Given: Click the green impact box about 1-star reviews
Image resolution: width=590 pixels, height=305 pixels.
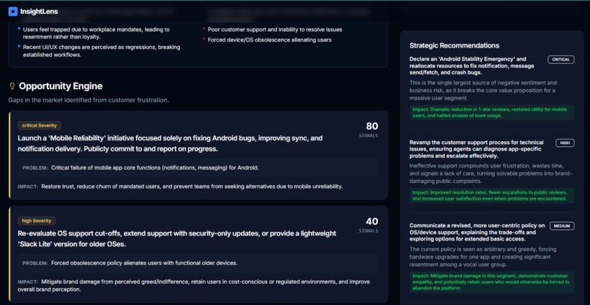Looking at the screenshot, I should (492, 113).
